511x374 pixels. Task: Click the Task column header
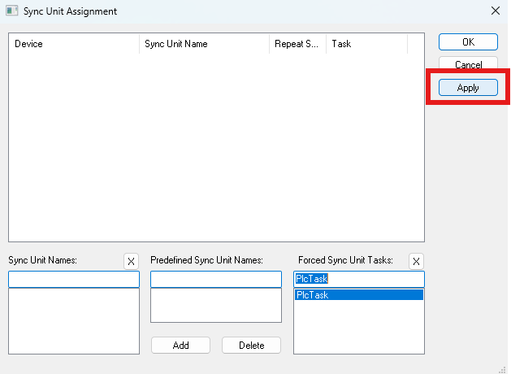click(x=366, y=44)
